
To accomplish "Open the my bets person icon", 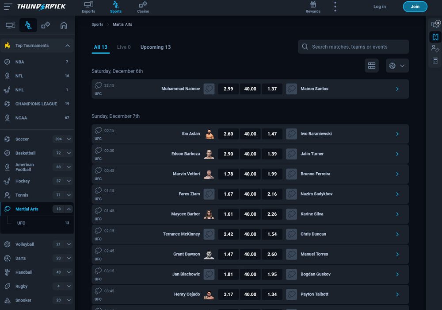I will 435,49.
